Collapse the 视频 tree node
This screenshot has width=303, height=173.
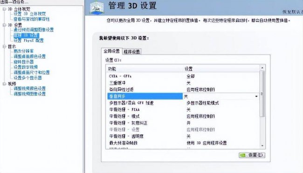click(x=5, y=84)
